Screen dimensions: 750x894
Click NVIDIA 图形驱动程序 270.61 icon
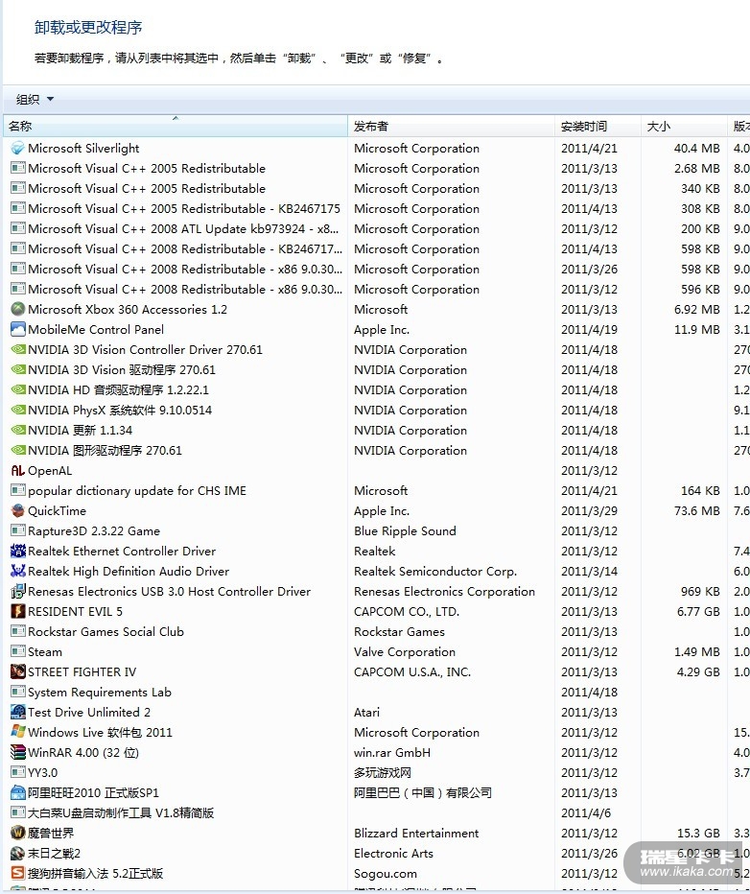point(18,451)
